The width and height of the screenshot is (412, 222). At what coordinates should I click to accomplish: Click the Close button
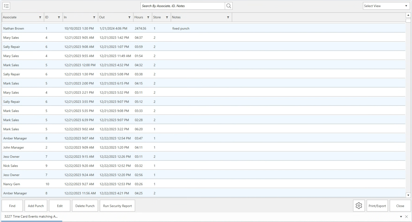click(400, 206)
